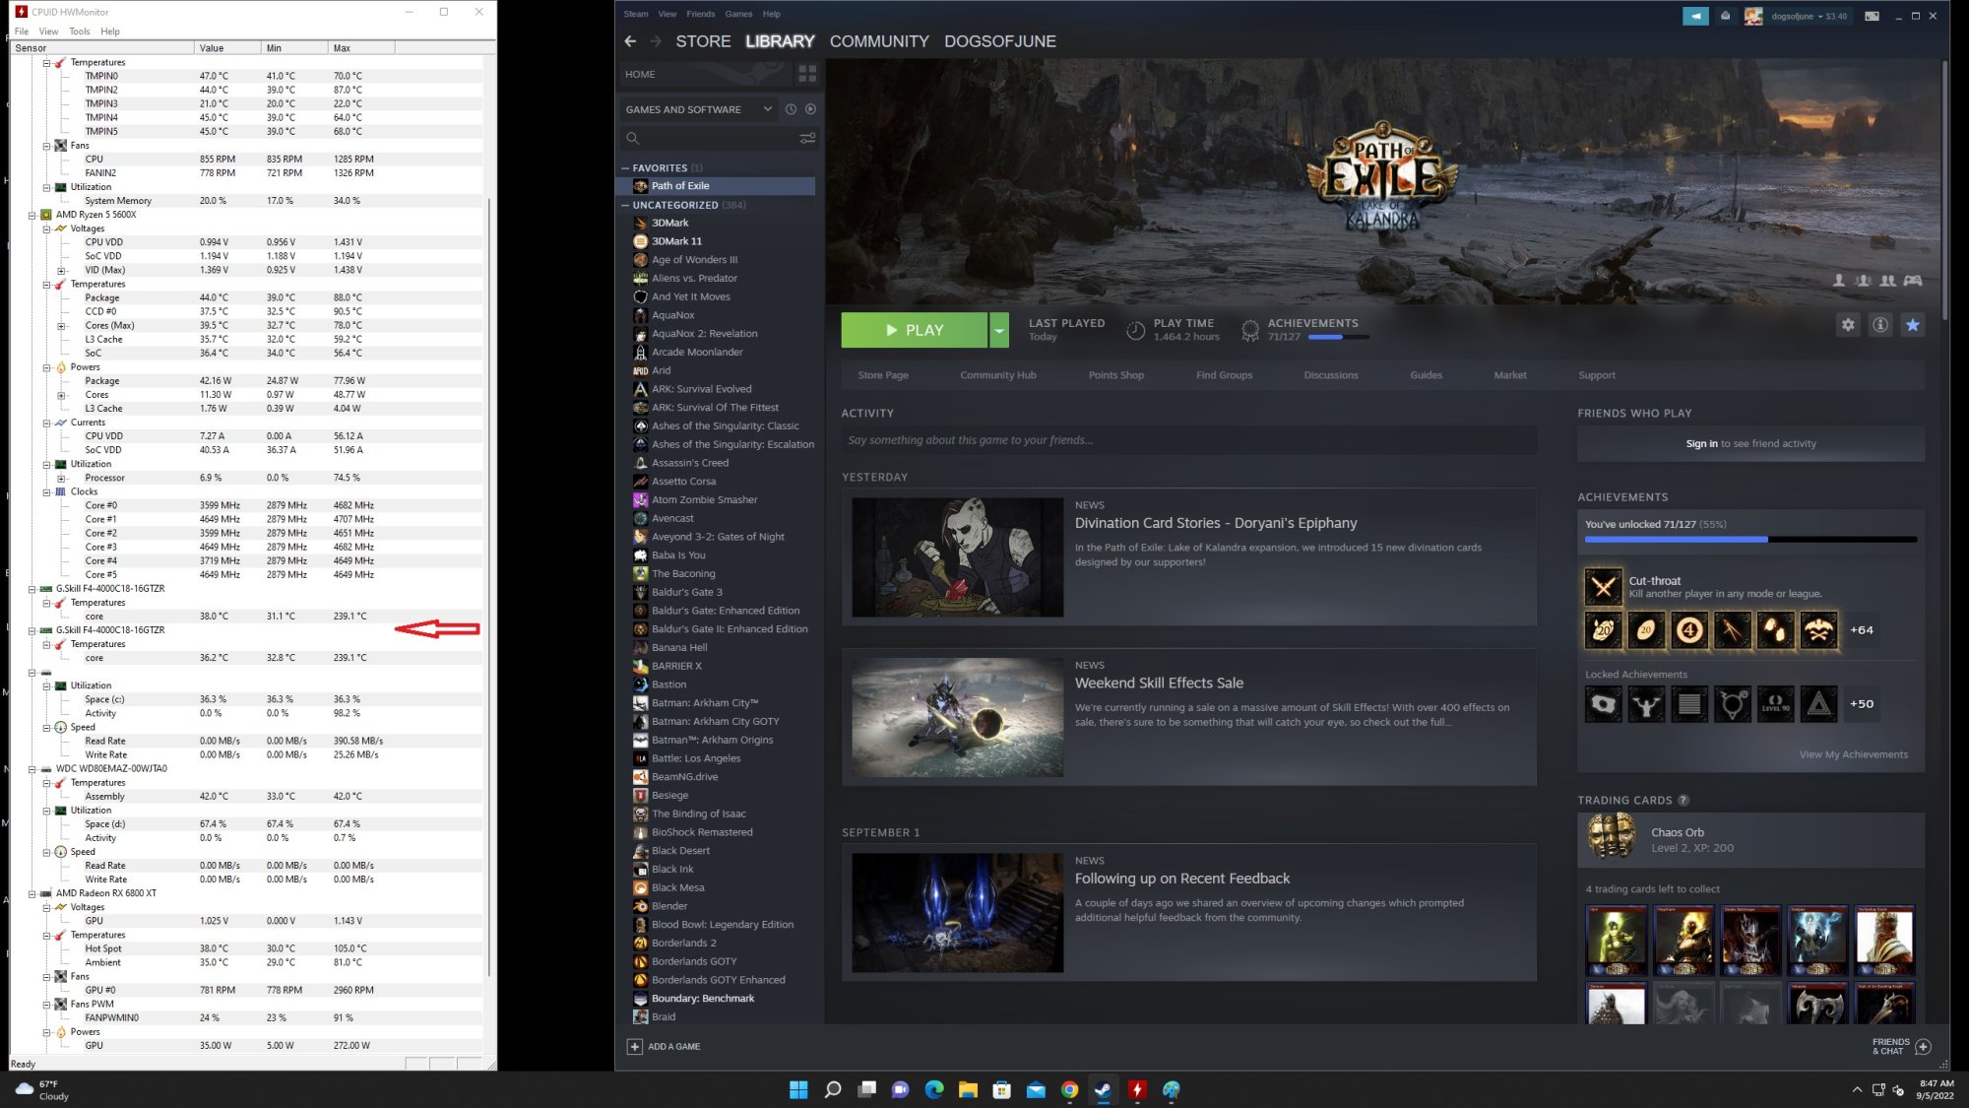The height and width of the screenshot is (1108, 1969).
Task: Click the Steam back navigation arrow
Action: (x=630, y=41)
